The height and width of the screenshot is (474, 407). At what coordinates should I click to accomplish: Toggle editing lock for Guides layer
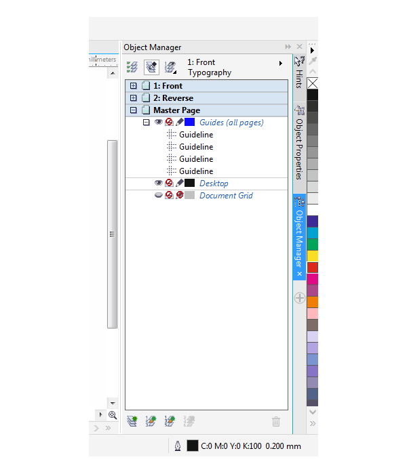coord(180,122)
